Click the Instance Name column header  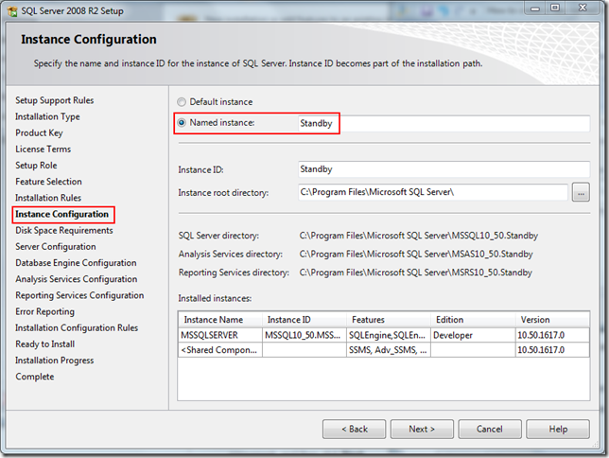tap(220, 320)
